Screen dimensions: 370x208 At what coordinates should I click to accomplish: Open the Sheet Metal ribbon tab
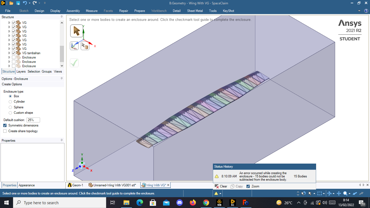coord(195,11)
